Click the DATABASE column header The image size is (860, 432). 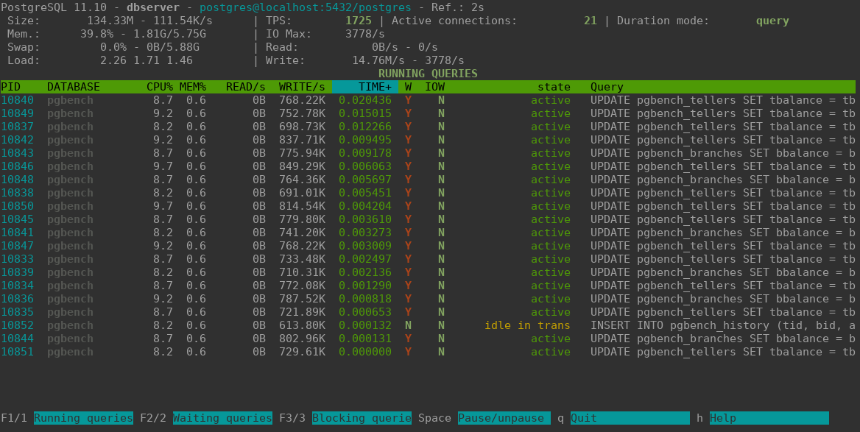pos(74,87)
